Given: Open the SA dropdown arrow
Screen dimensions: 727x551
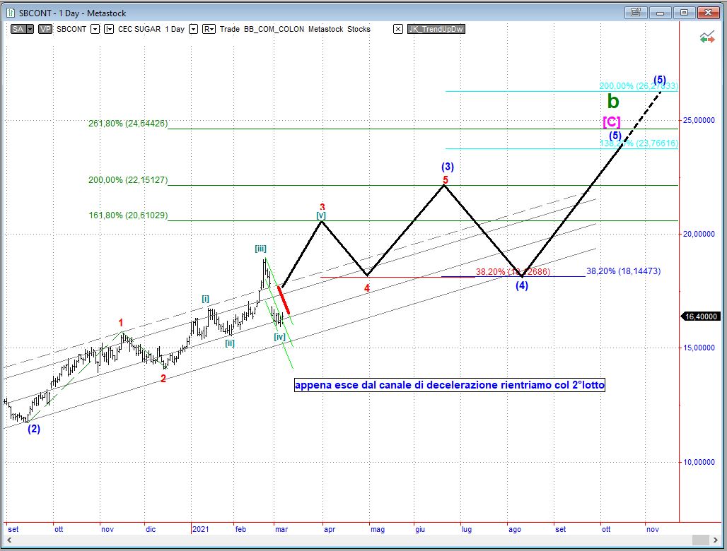Looking at the screenshot, I should tap(30, 29).
